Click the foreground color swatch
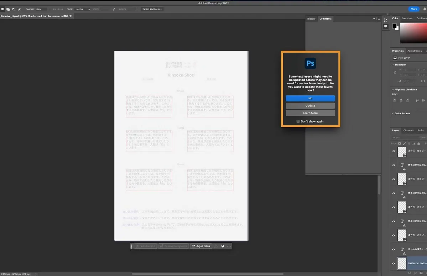 [394, 26]
